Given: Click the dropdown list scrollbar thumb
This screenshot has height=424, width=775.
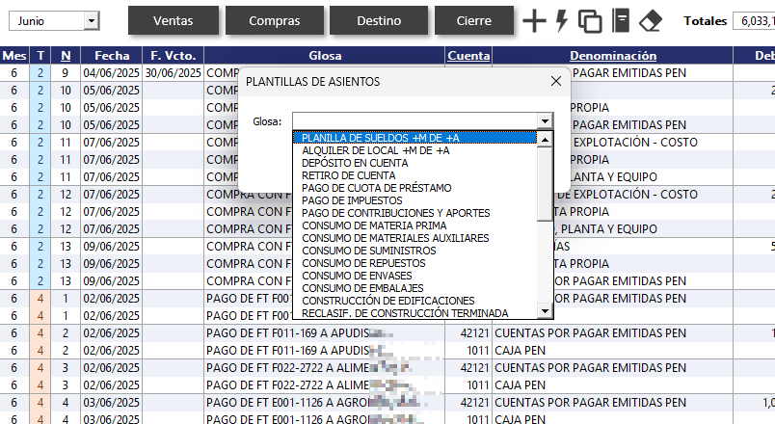Looking at the screenshot, I should tap(545, 184).
